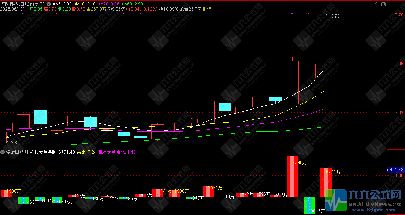The image size is (405, 215).
Task: Select the tallest candlestick reaching 3.70
Action: tap(326, 40)
